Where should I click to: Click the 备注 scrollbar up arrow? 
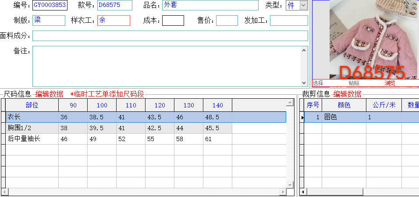coord(304,50)
